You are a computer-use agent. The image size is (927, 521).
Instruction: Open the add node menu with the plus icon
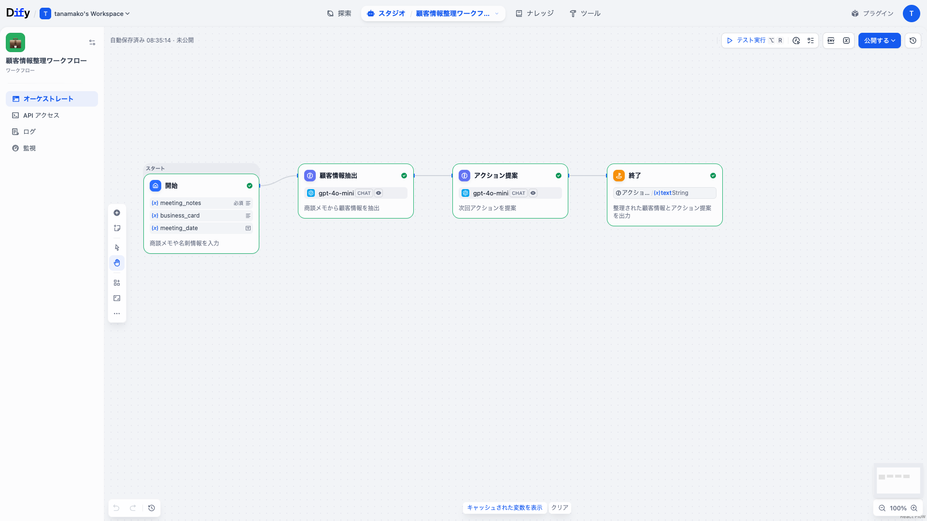tap(117, 212)
